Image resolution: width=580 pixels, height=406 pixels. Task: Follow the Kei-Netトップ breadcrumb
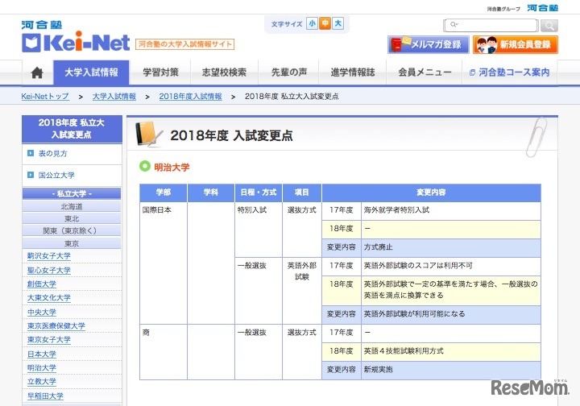pyautogui.click(x=45, y=97)
